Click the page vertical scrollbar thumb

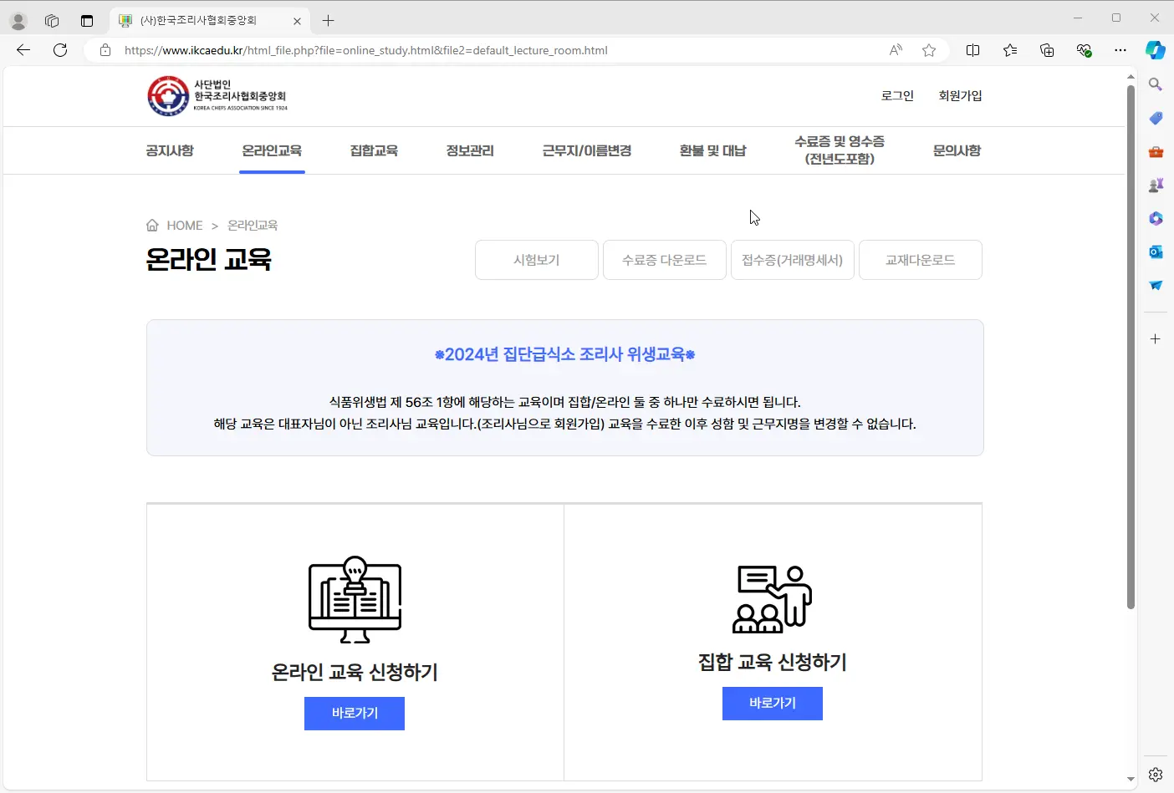pyautogui.click(x=1131, y=346)
